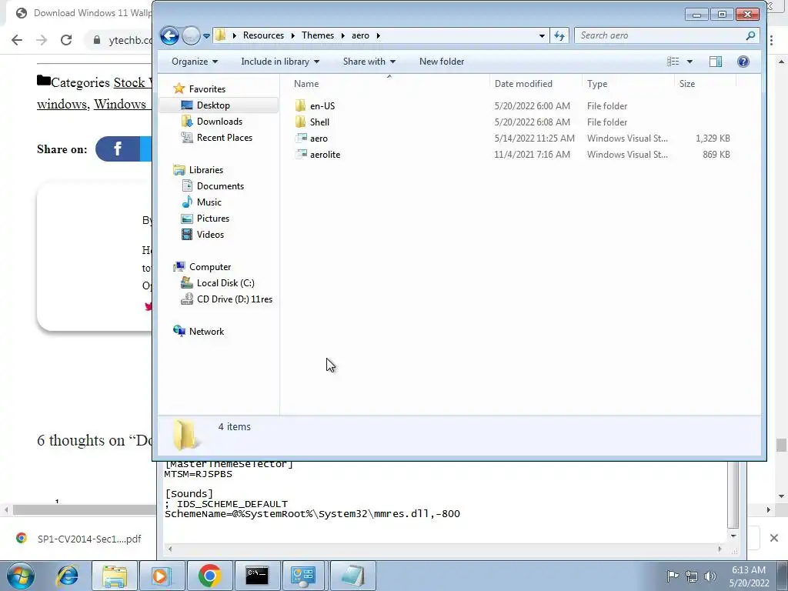Open Windows Media Player from taskbar
Viewport: 788px width, 591px height.
pos(162,576)
